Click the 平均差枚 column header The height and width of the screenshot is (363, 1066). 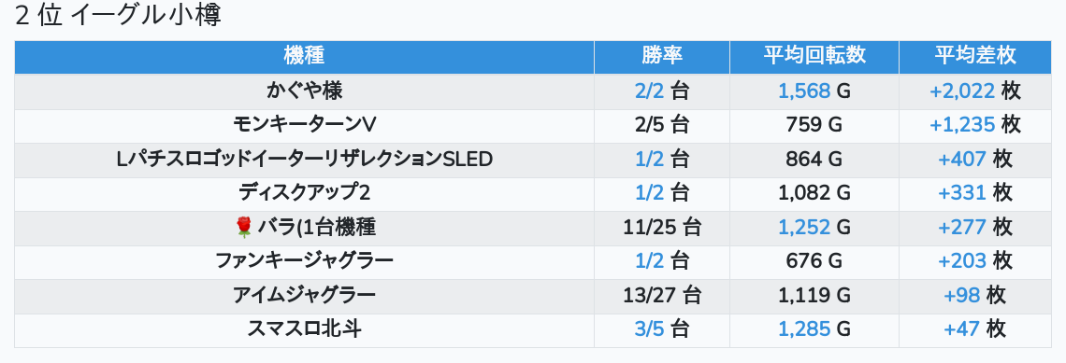pyautogui.click(x=975, y=56)
